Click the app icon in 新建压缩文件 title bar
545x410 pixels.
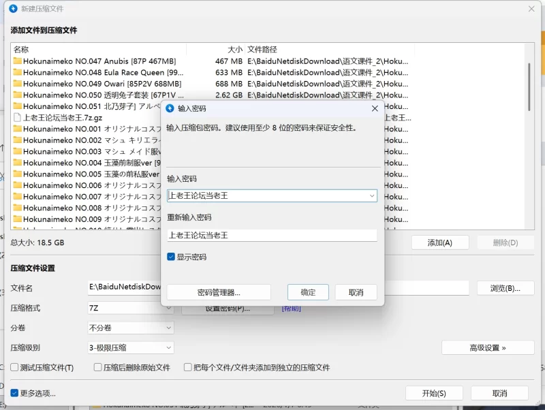pos(12,9)
